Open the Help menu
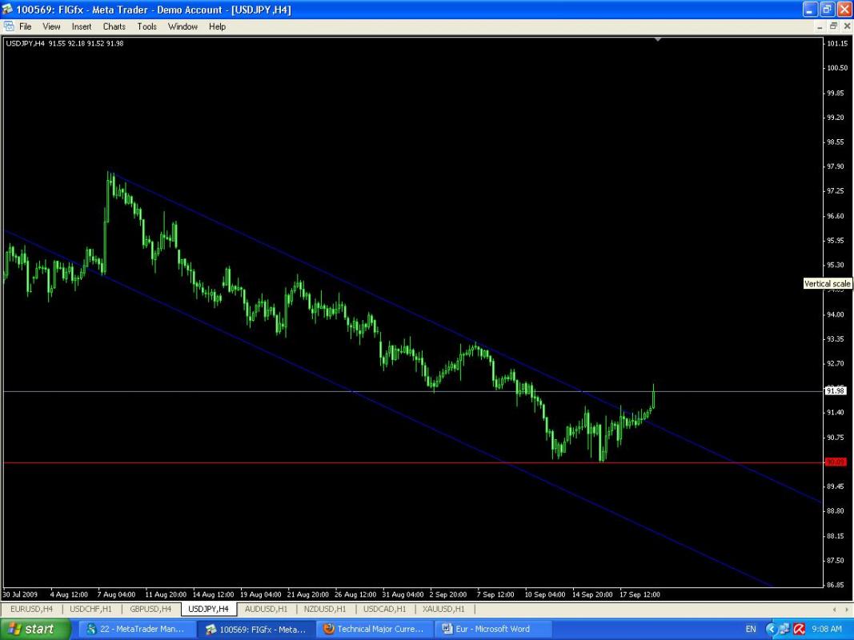Screen dimensions: 854x640 point(217,26)
